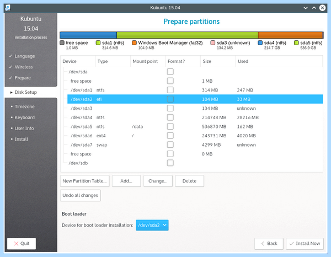This screenshot has width=331, height=257.
Task: Click the Install step in sidebar
Action: (22, 140)
